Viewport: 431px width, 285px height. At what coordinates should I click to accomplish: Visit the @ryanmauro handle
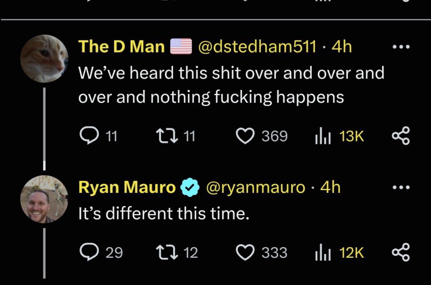[x=255, y=187]
